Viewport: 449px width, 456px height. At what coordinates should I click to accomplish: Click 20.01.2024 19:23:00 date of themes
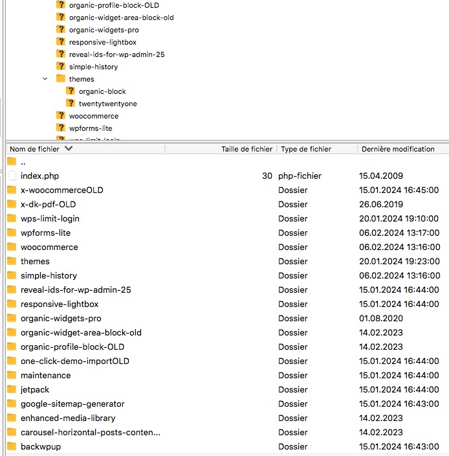click(399, 261)
